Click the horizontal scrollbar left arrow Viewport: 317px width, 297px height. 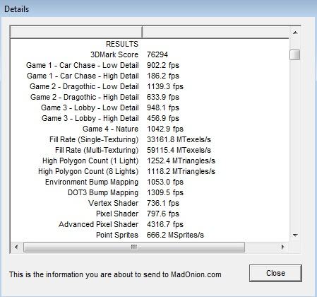tap(16, 247)
